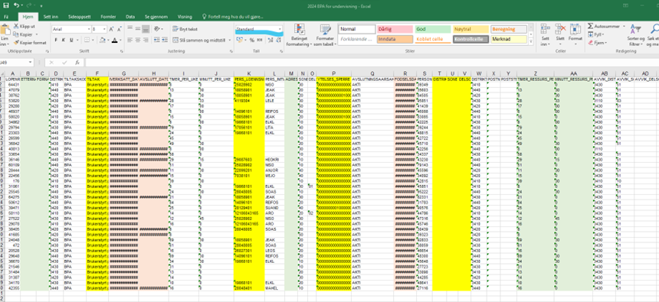Open Sorter og filtrer
This screenshot has height=302, width=659.
tap(635, 35)
